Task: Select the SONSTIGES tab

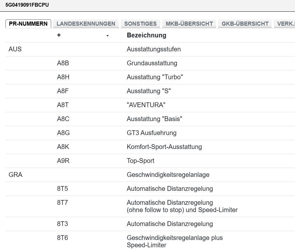Action: (x=140, y=24)
